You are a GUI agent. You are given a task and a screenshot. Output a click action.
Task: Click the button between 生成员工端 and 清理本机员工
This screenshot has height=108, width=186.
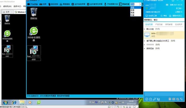[164, 16]
